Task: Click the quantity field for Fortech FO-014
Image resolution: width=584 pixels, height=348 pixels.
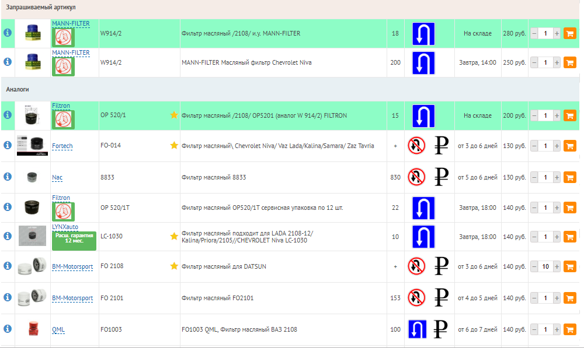Action: pyautogui.click(x=545, y=146)
